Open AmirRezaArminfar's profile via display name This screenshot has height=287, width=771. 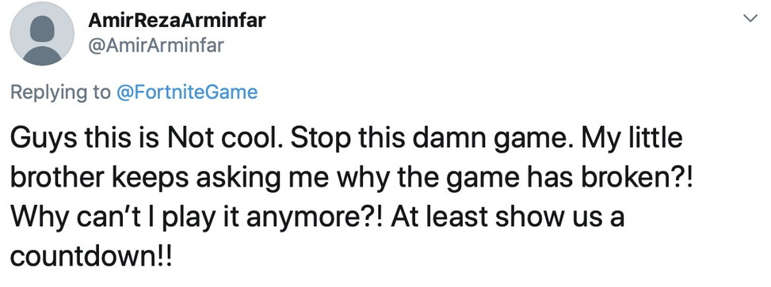tap(177, 21)
